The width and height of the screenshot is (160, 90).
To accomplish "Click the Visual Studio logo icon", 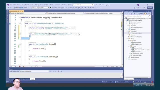I will point(8,5).
